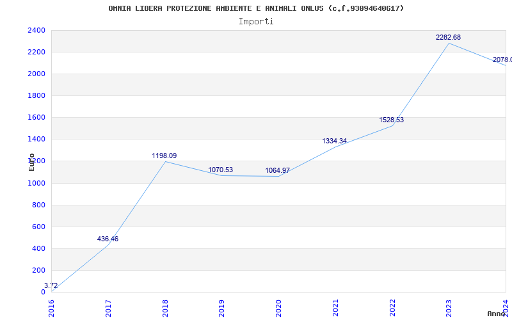Click the y-axis value 400

[x=38, y=248]
